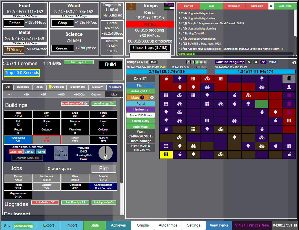Screen dimensions: 299x230
Task: Click the Upgrades tab alert icon
Action: (50, 87)
